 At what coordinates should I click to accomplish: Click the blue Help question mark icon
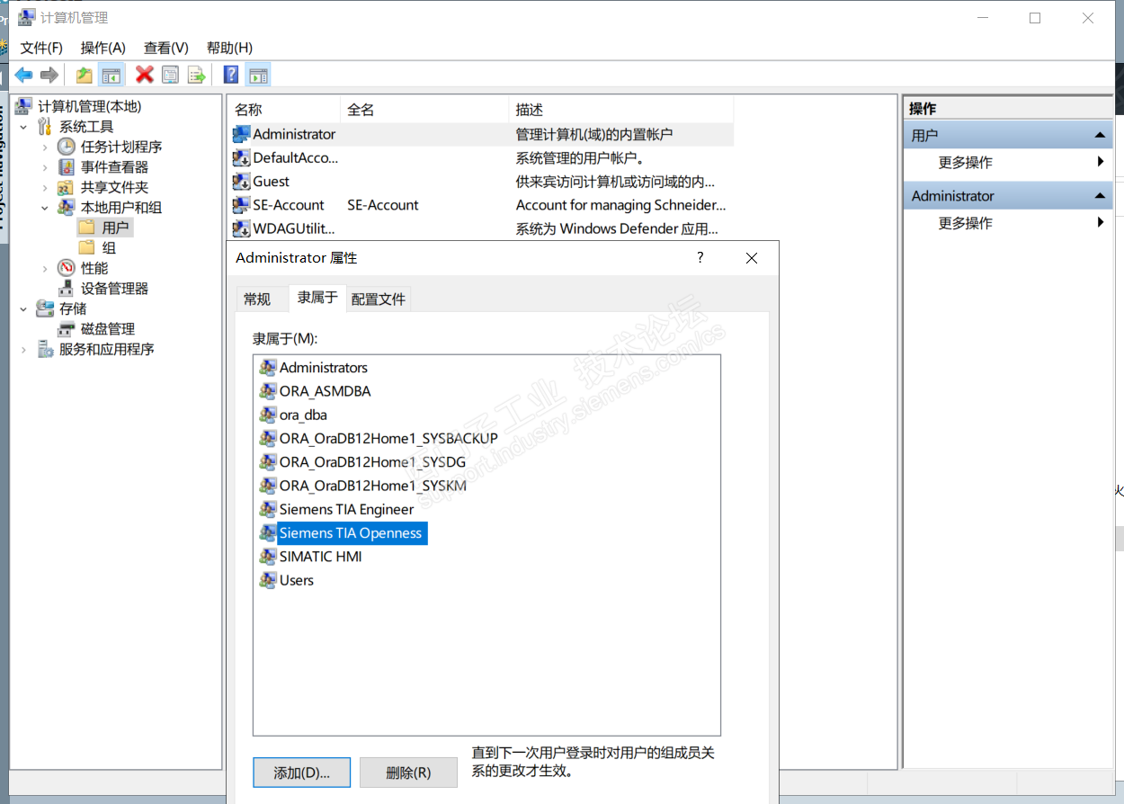pos(231,76)
